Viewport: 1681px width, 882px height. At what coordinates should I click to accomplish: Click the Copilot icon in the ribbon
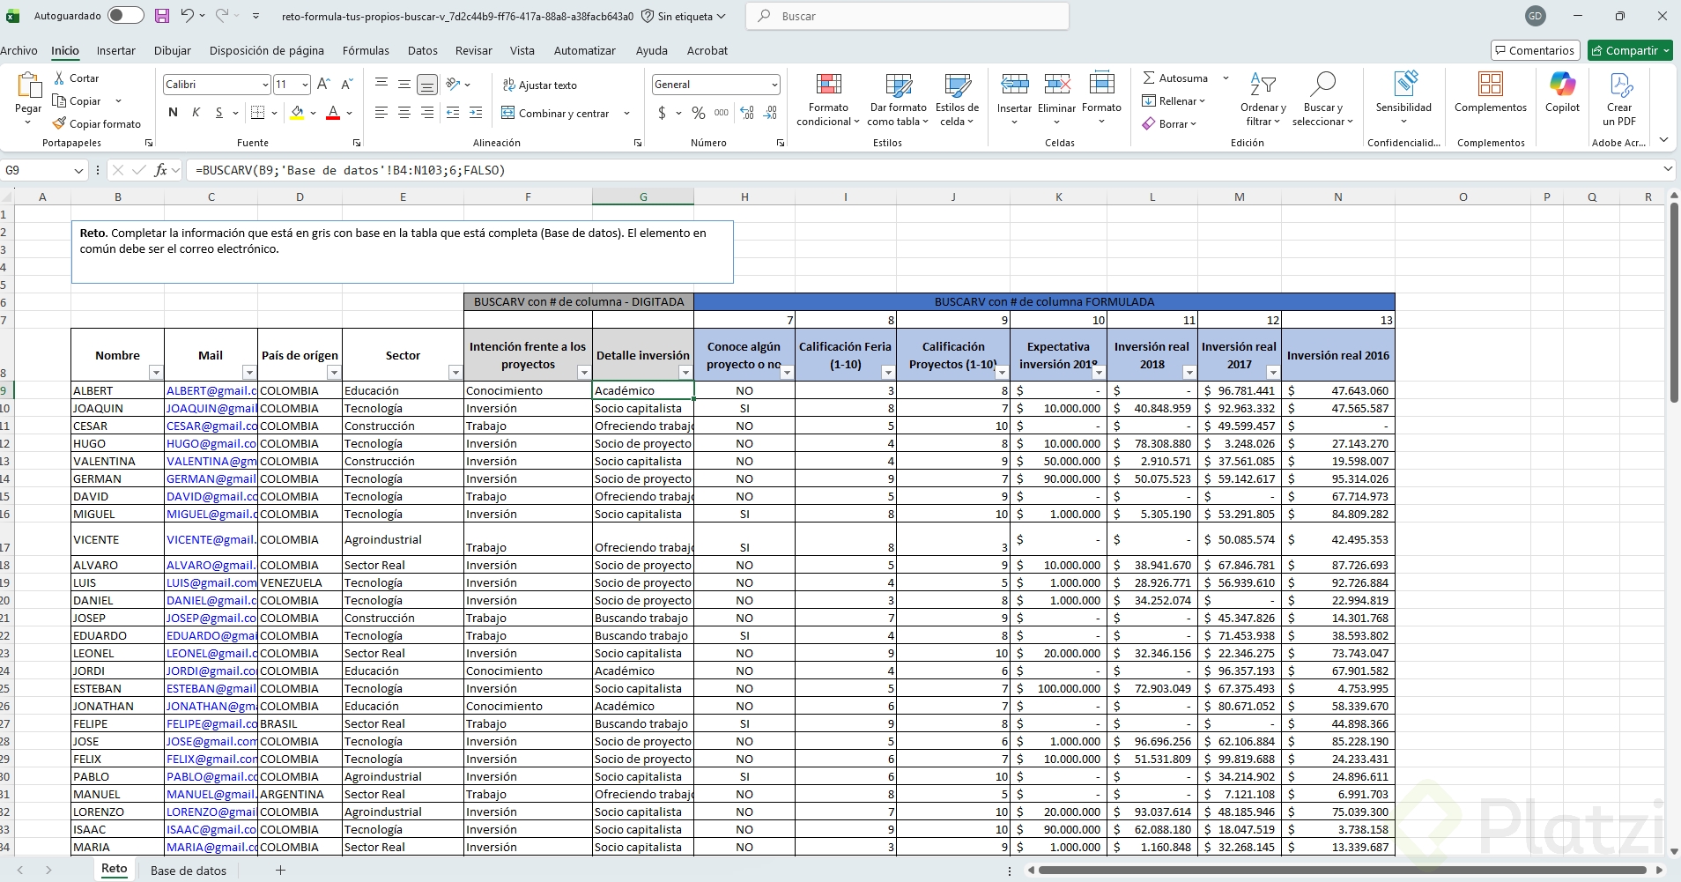click(1562, 85)
